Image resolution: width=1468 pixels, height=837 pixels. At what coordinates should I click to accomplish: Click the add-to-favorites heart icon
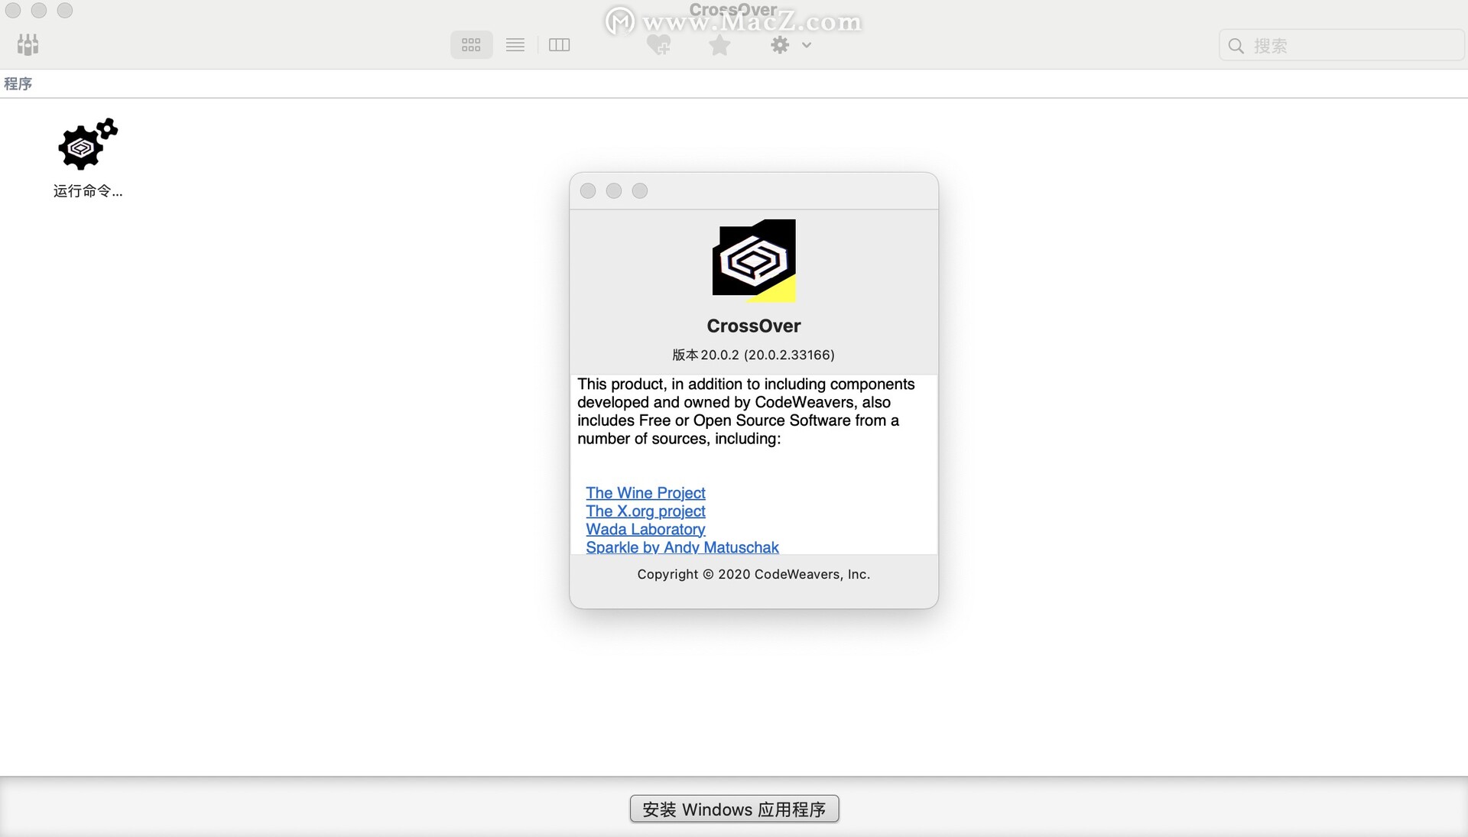click(x=658, y=45)
